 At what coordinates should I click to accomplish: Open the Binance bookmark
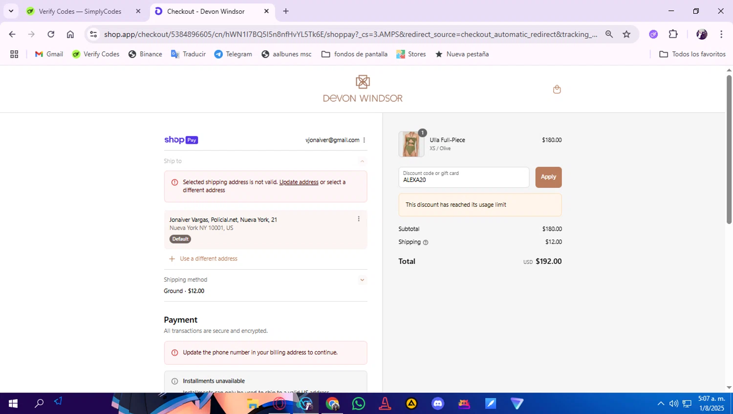[145, 54]
